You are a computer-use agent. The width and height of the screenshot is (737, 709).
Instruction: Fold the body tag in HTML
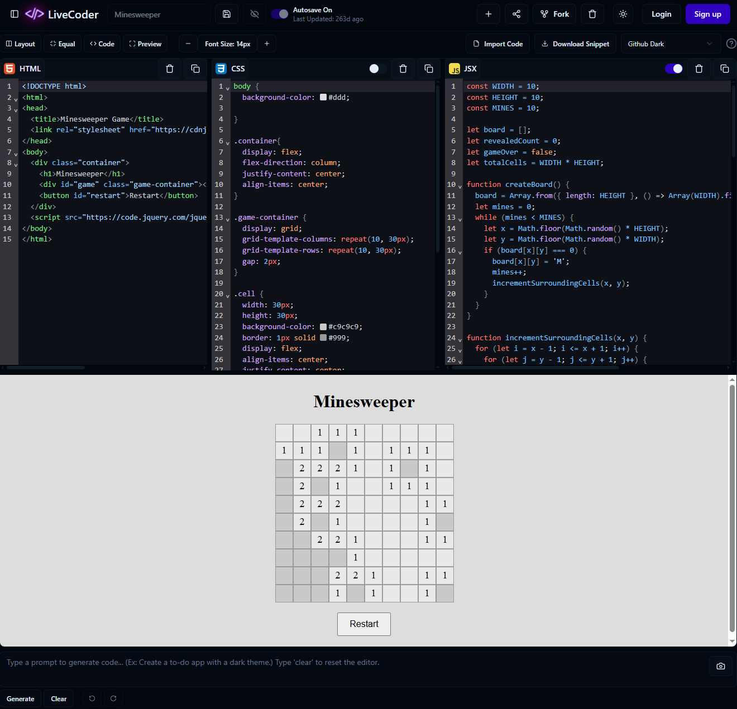[16, 153]
